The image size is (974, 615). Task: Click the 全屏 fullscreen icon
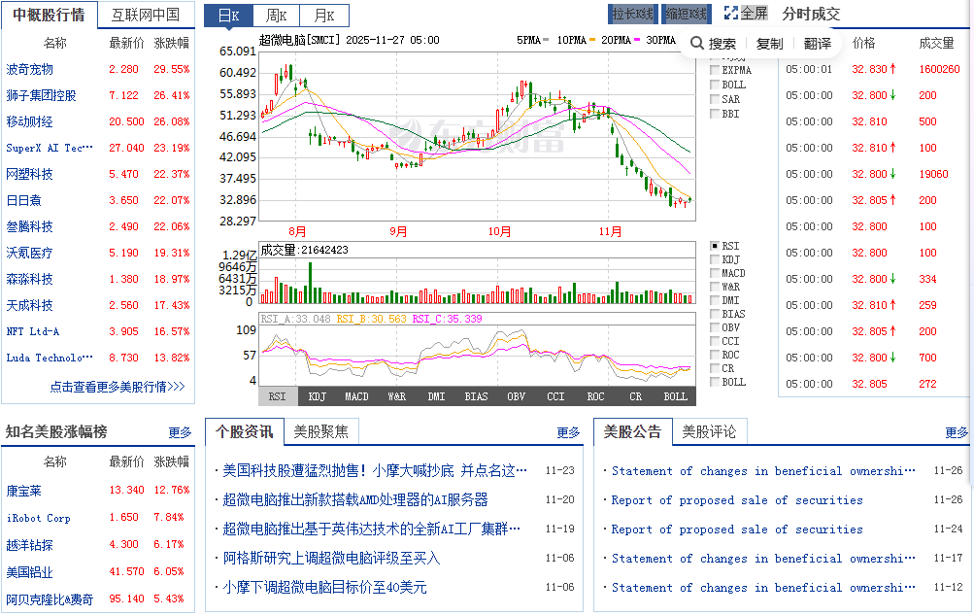[731, 13]
